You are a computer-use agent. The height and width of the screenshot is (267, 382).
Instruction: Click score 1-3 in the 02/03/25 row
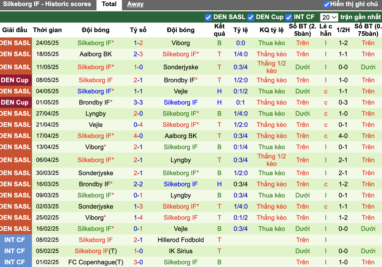[x=138, y=206]
